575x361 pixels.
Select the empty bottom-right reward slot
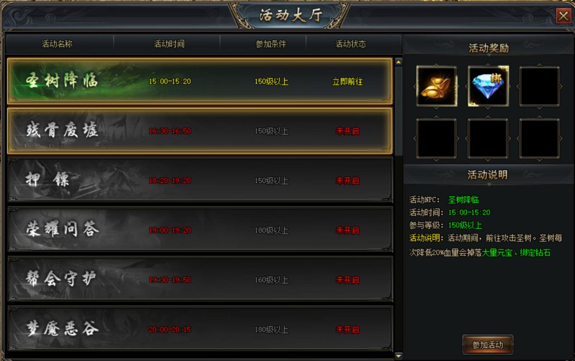(539, 138)
